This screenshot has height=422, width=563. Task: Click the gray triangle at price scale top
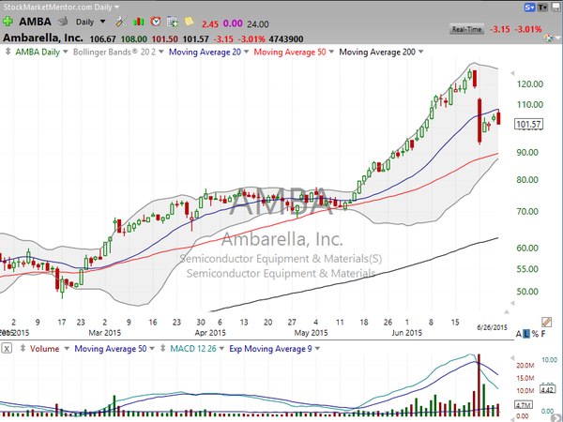tap(512, 73)
